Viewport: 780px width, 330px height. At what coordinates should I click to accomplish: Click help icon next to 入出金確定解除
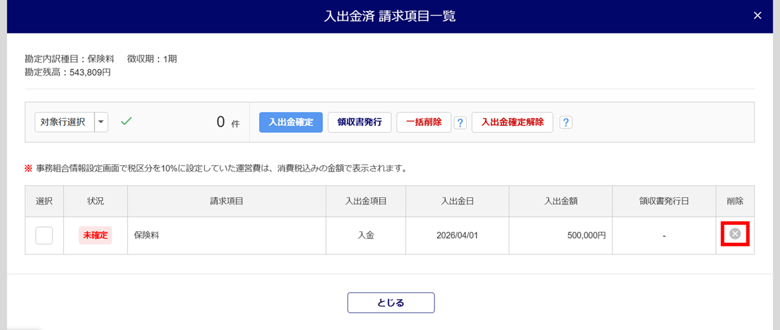[x=566, y=122]
